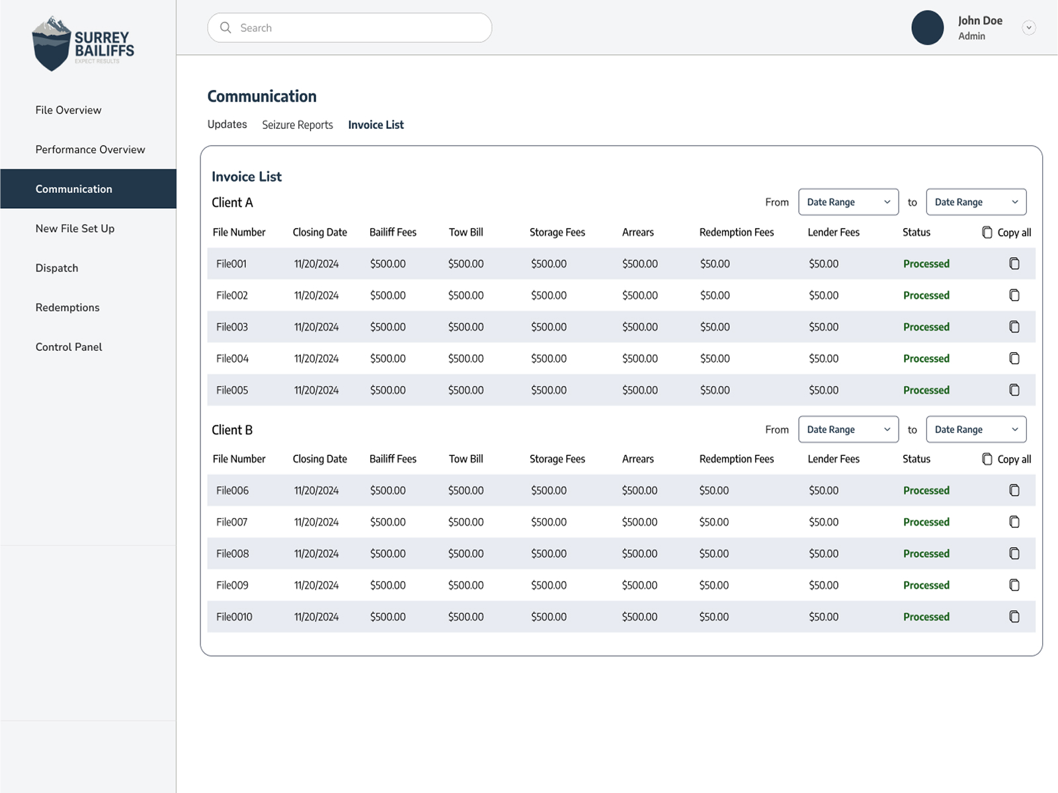This screenshot has height=793, width=1058.
Task: Open the From Date Range dropdown for Client A
Action: click(848, 202)
